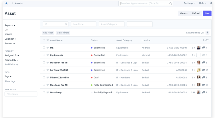
Task: Open the Settings menu in top bar
Action: pos(189,3)
